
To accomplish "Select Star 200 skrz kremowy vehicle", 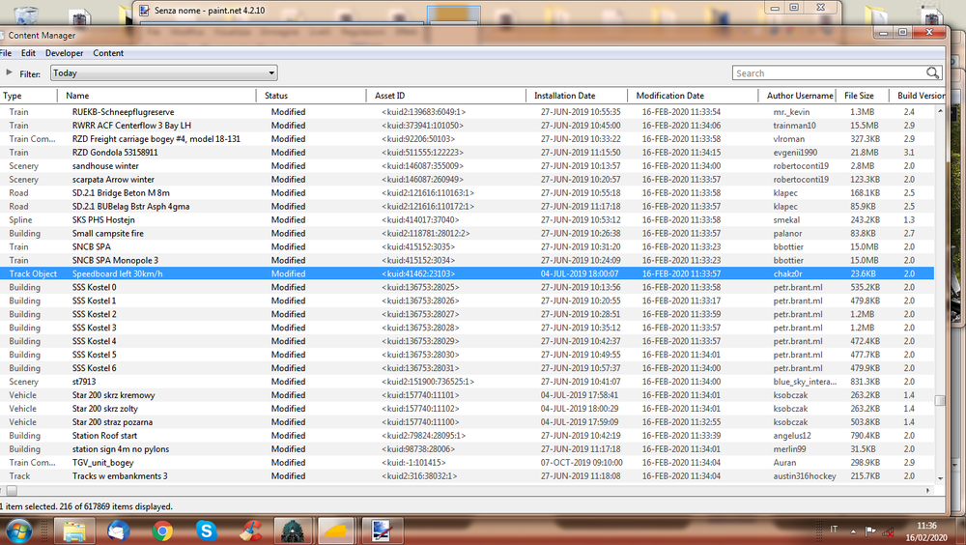I will tap(467, 395).
